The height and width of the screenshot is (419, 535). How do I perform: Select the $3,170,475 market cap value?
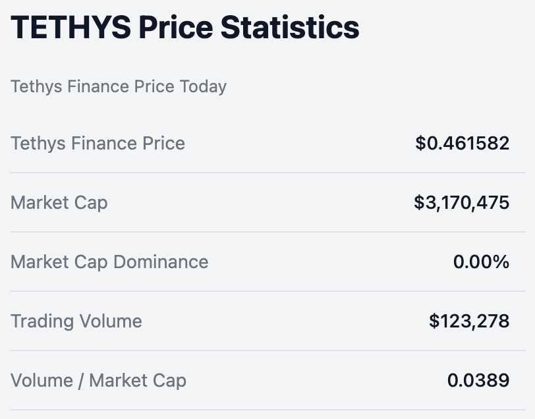coord(462,203)
